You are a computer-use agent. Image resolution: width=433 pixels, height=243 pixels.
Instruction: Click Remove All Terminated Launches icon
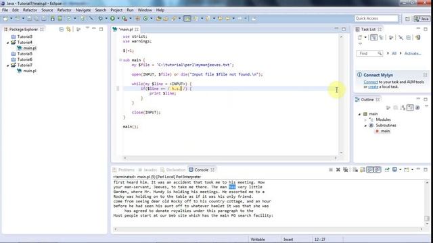[345, 169]
